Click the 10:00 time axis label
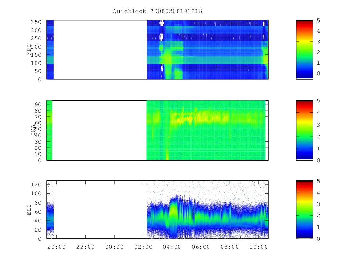 (x=259, y=247)
